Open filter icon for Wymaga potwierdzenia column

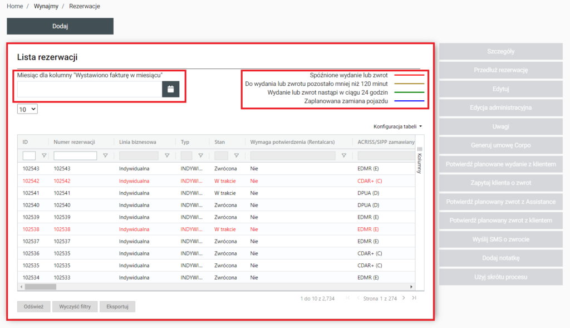(343, 156)
